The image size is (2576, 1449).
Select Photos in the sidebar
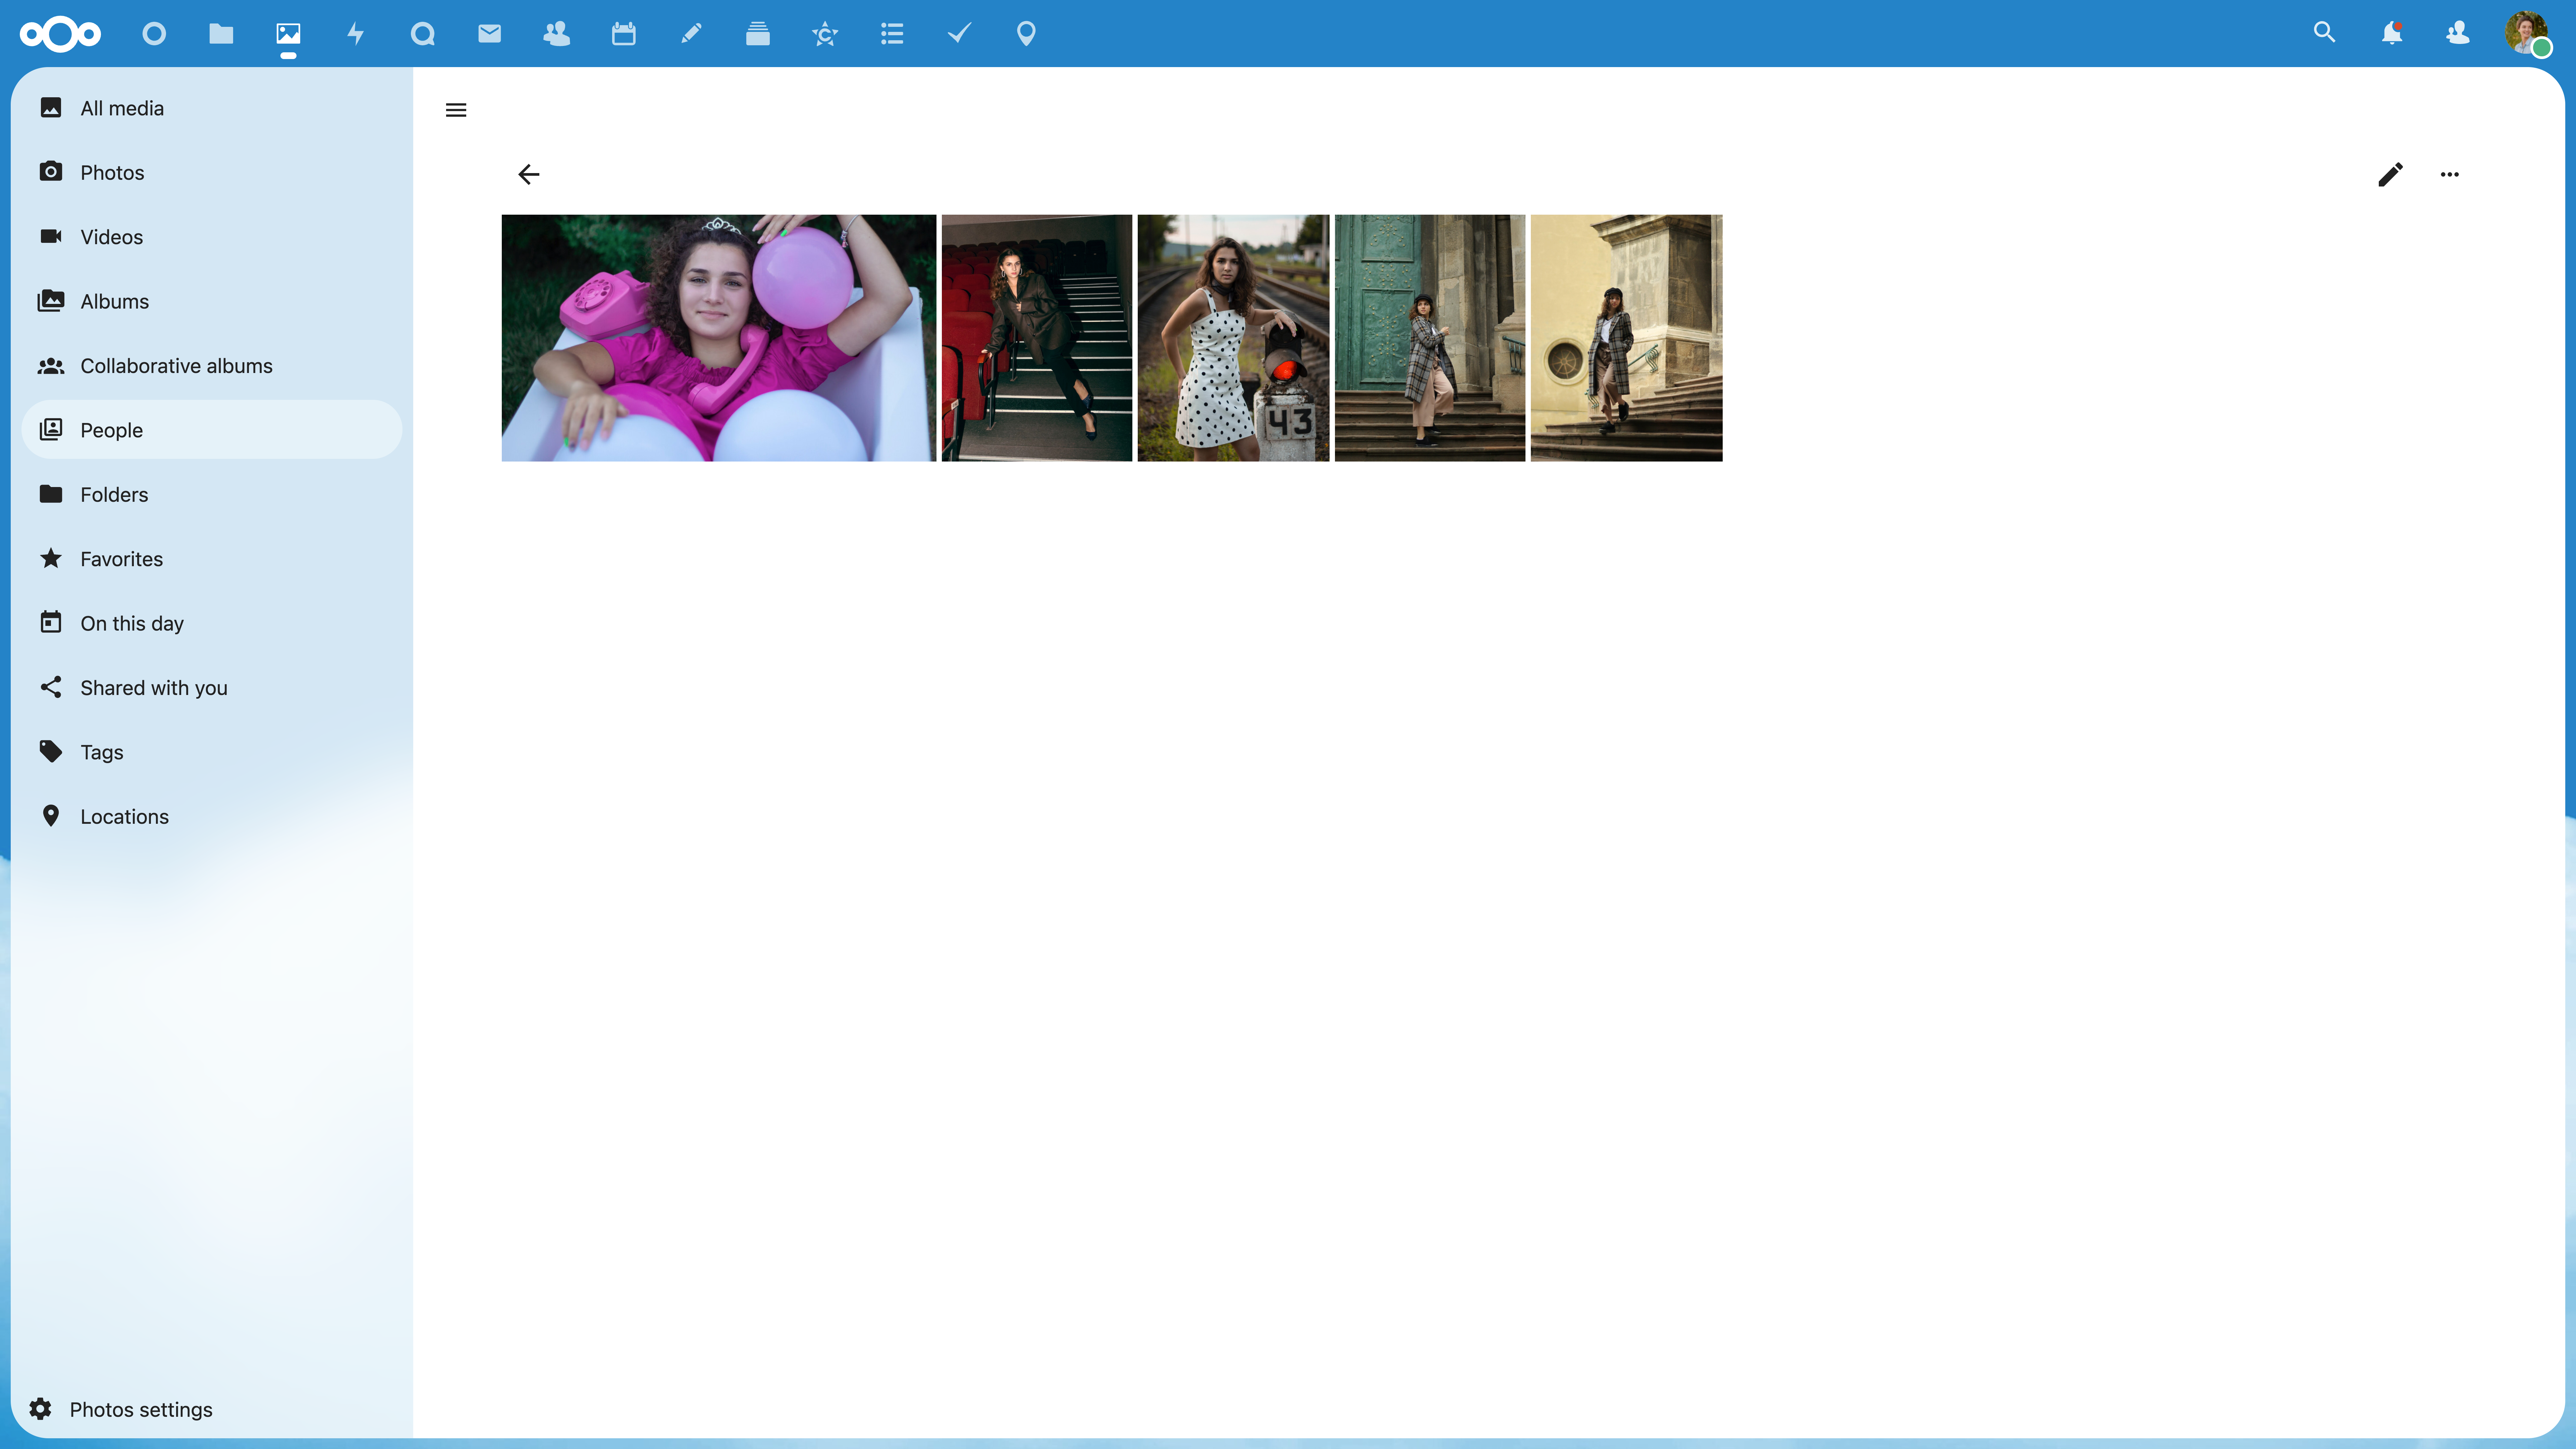click(212, 172)
